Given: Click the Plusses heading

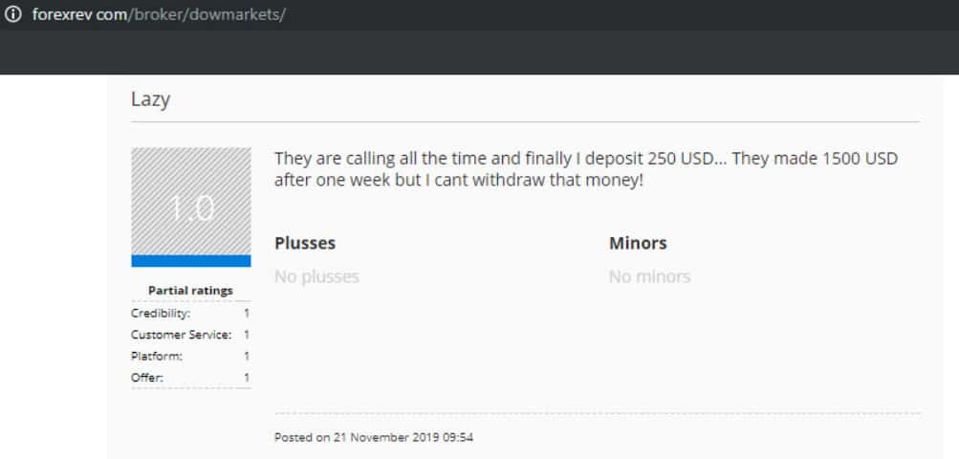Looking at the screenshot, I should coord(305,243).
